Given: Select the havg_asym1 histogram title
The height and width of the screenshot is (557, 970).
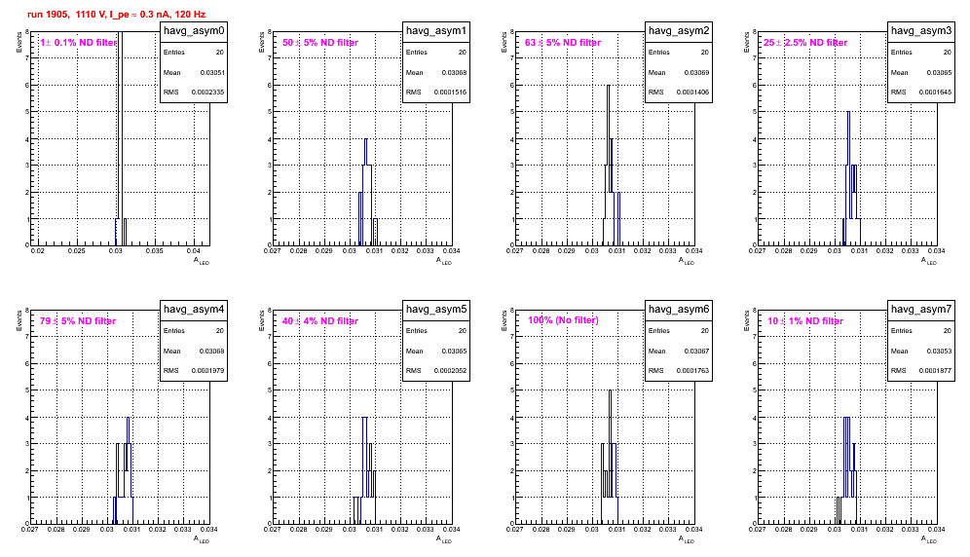Looking at the screenshot, I should [436, 30].
